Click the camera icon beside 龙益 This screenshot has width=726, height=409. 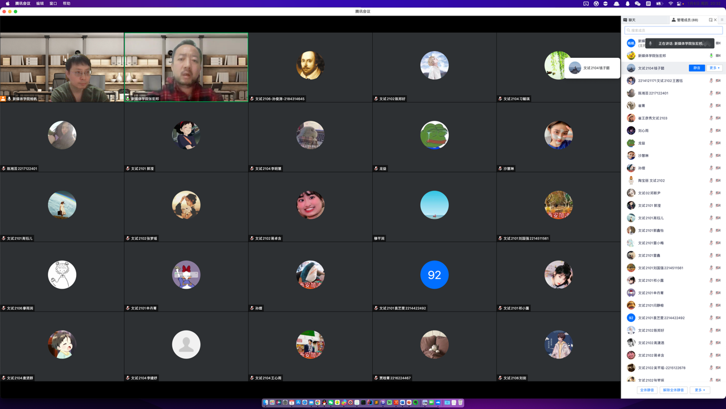coord(718,143)
